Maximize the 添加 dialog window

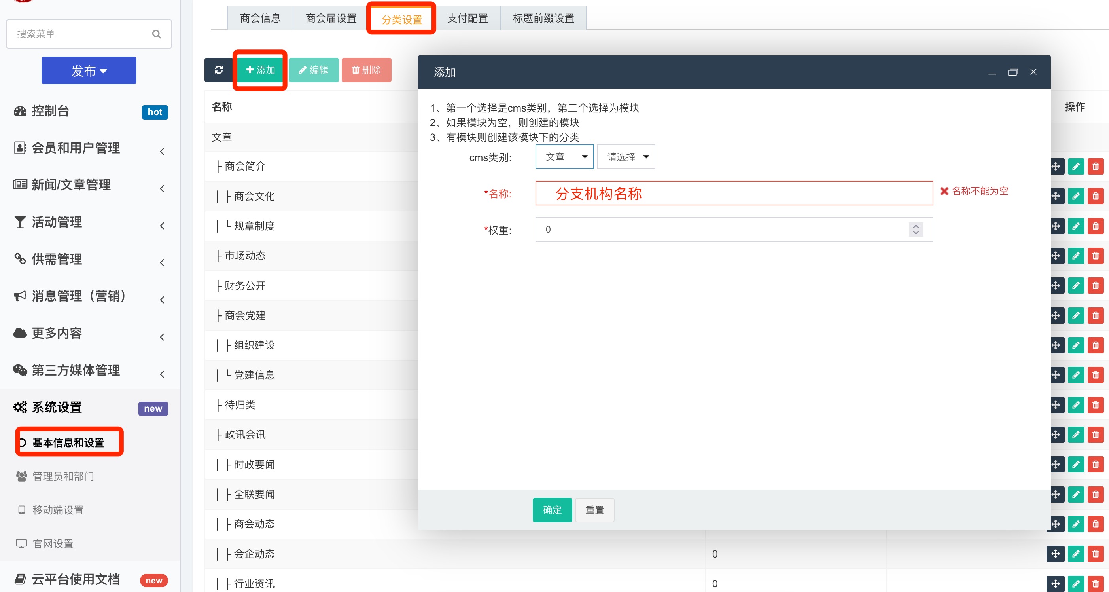click(x=1012, y=72)
